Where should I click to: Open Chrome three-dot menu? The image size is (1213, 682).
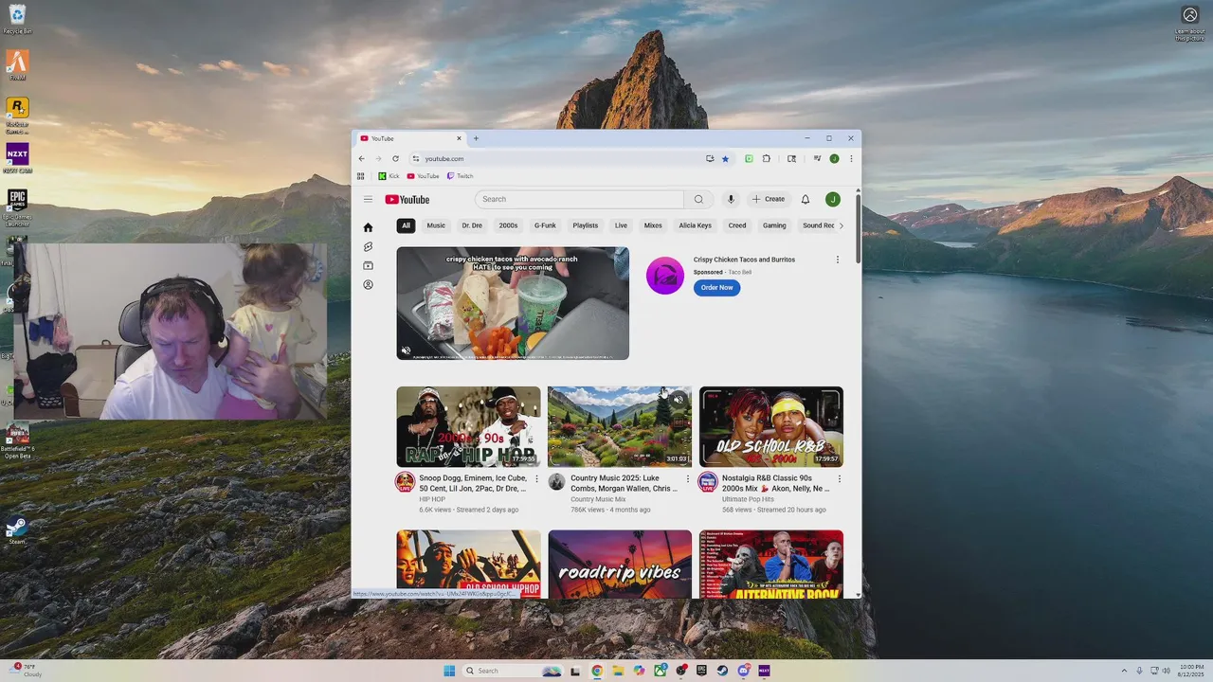tap(851, 158)
